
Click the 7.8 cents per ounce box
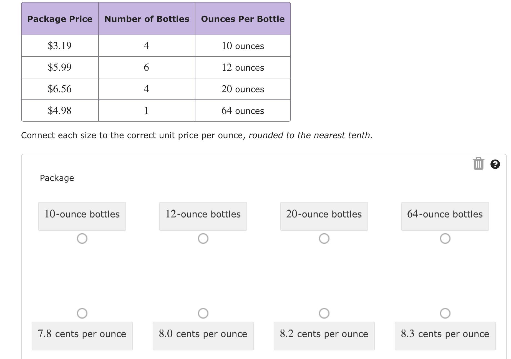[82, 336]
